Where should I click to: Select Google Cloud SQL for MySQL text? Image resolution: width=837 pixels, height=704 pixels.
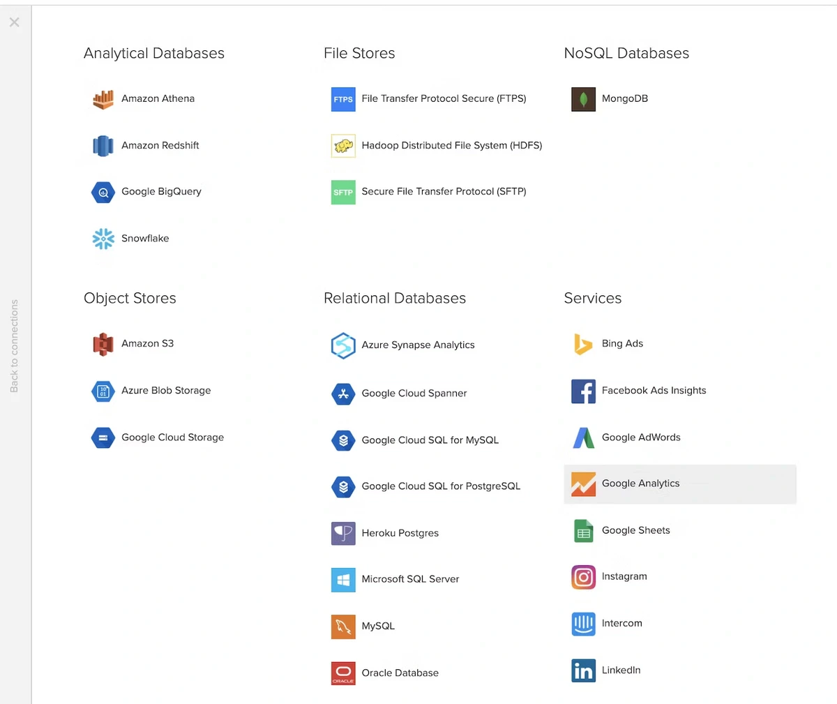(x=430, y=440)
